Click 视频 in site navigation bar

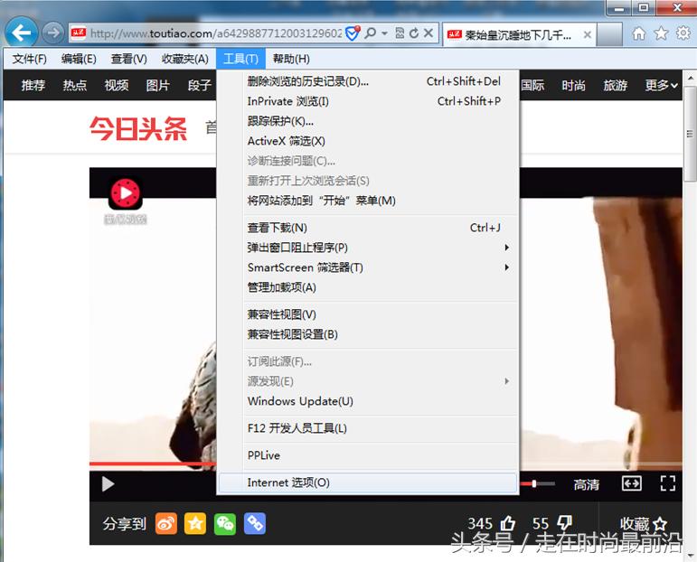117,85
